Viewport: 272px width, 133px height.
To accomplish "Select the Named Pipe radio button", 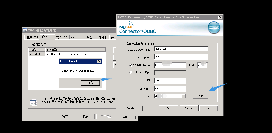I will point(131,72).
